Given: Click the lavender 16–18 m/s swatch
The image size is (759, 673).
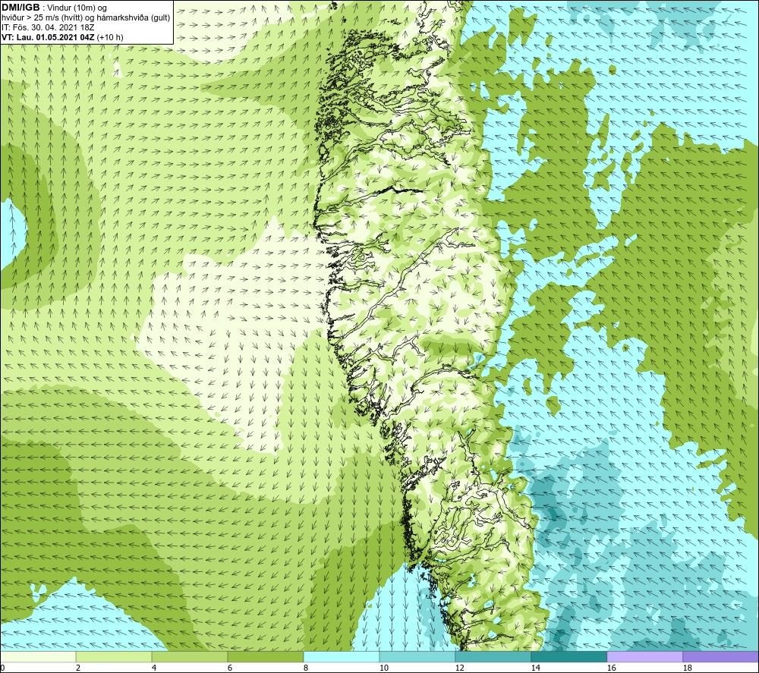Looking at the screenshot, I should coord(644,656).
